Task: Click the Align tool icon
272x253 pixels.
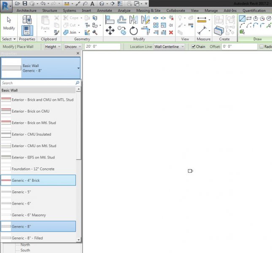Action: coord(110,19)
